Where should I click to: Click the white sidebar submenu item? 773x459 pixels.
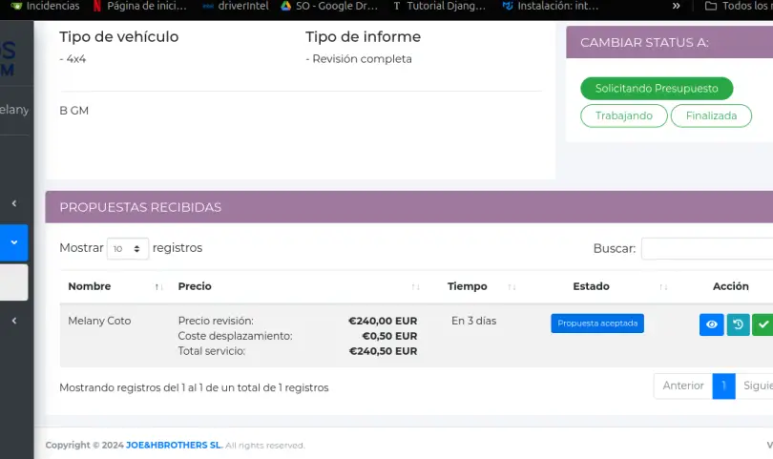pyautogui.click(x=13, y=282)
